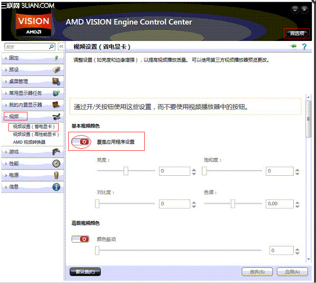Expand the 电源 section
316x283 pixels.
[x=32, y=175]
